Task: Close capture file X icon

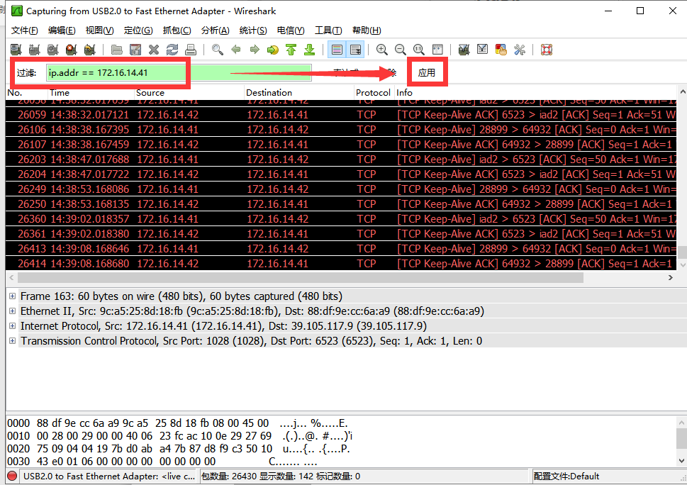Action: 154,50
